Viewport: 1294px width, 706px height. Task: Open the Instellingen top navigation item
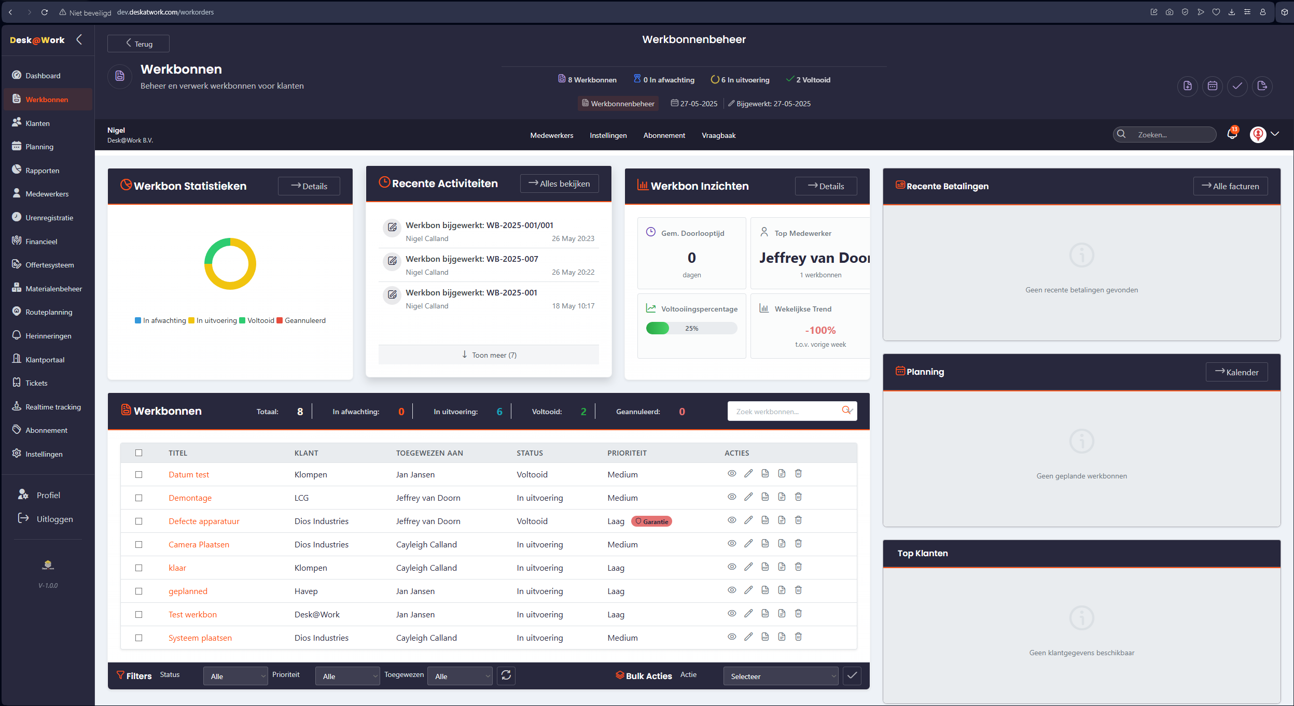608,135
